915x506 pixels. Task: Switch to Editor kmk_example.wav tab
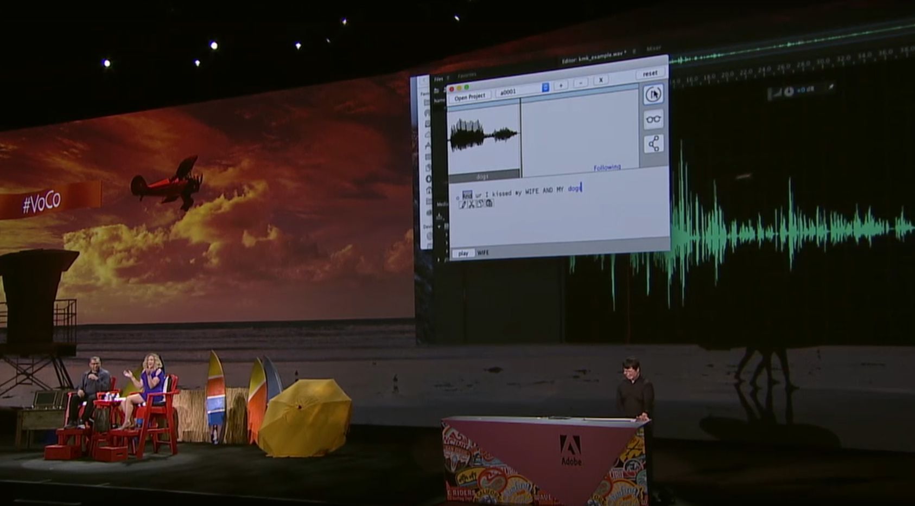[x=594, y=56]
